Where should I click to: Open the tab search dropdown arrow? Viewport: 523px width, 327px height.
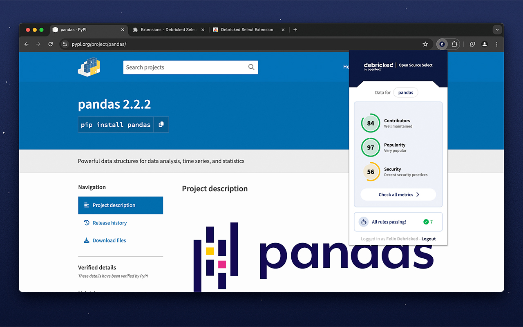click(497, 29)
